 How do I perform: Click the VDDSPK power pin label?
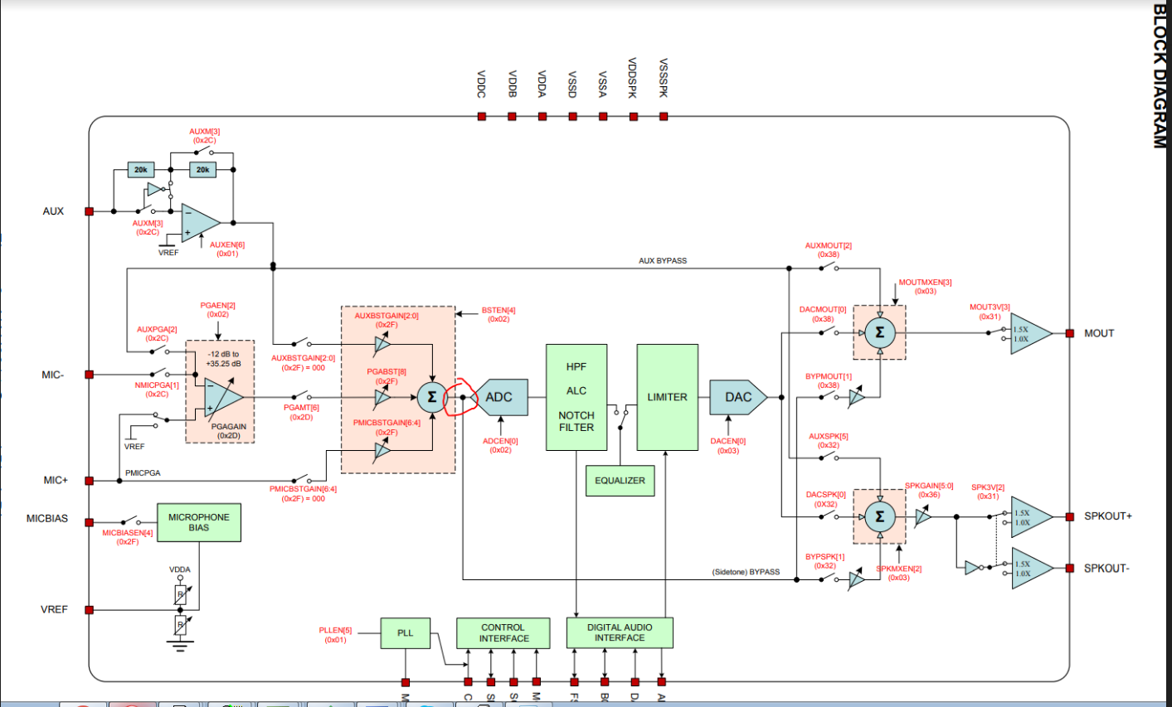[x=633, y=78]
